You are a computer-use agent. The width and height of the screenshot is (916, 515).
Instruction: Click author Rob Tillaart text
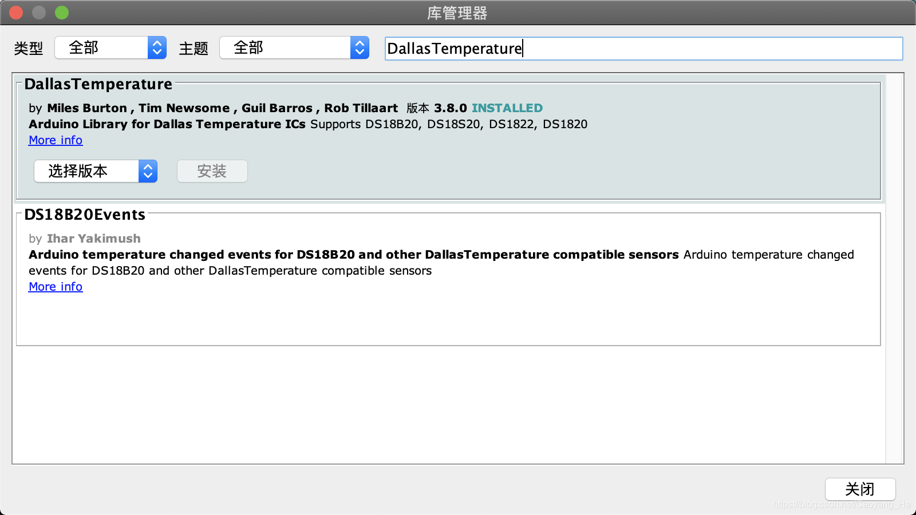click(361, 108)
